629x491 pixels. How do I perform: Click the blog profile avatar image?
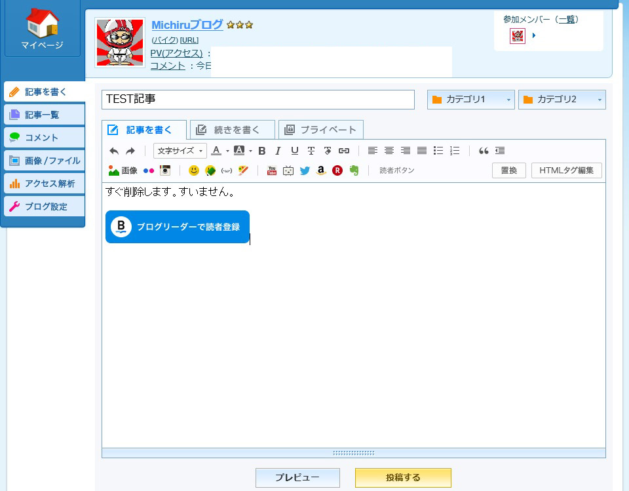pos(120,43)
